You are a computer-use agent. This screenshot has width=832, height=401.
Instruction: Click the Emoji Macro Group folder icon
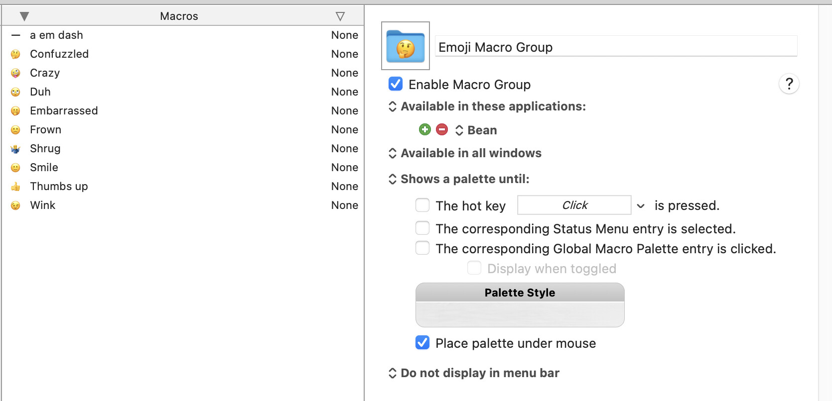[x=406, y=46]
